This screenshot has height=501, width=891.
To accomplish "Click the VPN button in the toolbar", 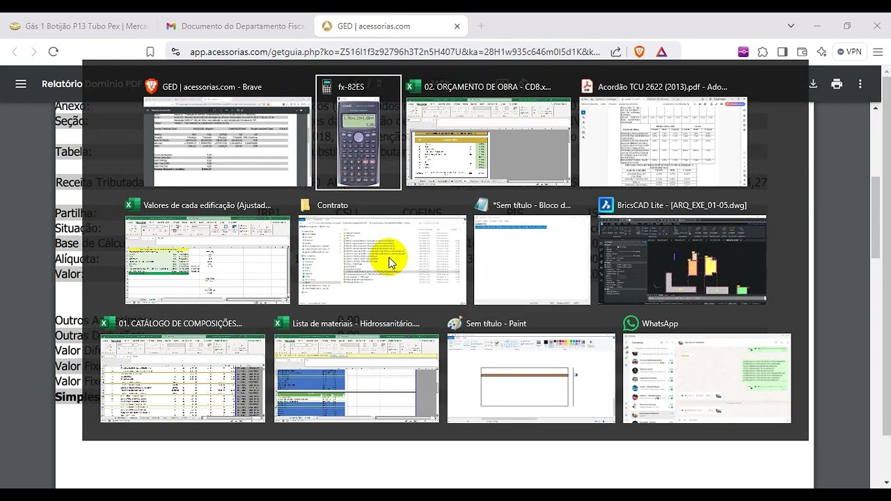I will click(850, 51).
